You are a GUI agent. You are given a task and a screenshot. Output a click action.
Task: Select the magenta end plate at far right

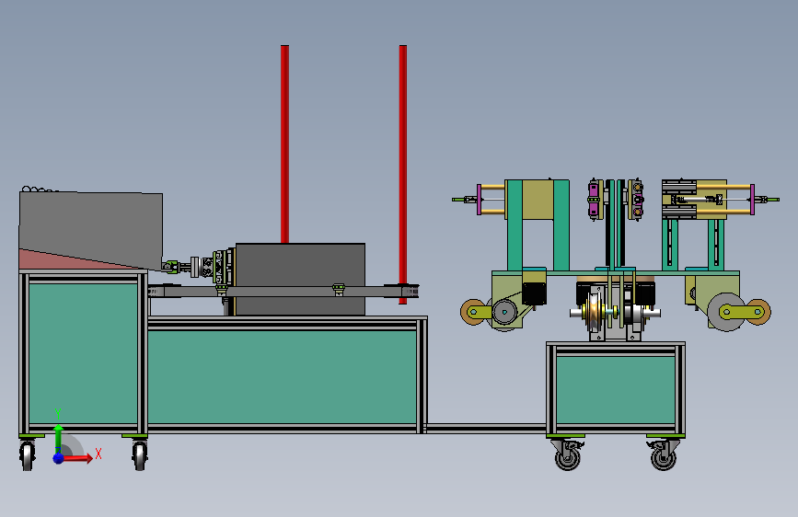753,200
